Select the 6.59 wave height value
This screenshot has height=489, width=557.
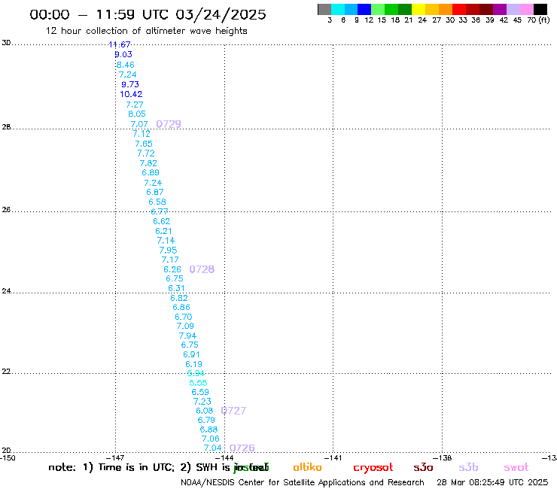(x=200, y=392)
